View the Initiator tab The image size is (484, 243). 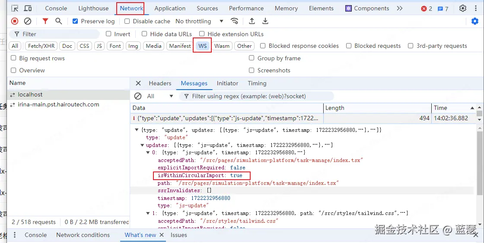click(x=227, y=83)
